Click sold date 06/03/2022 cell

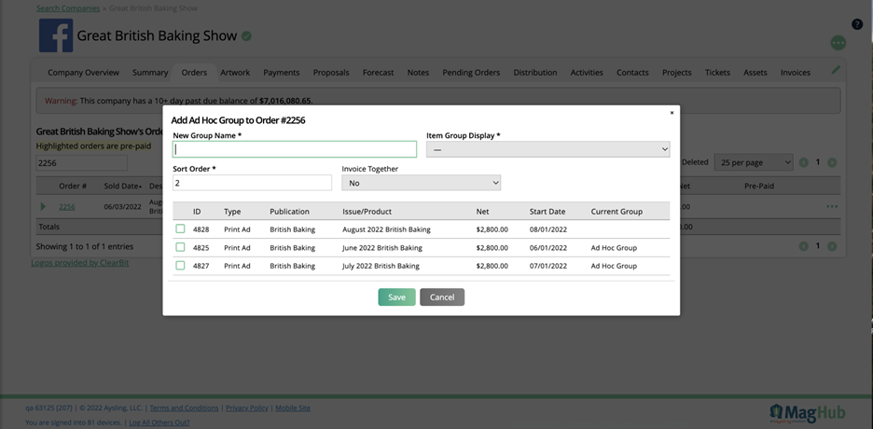coord(122,206)
